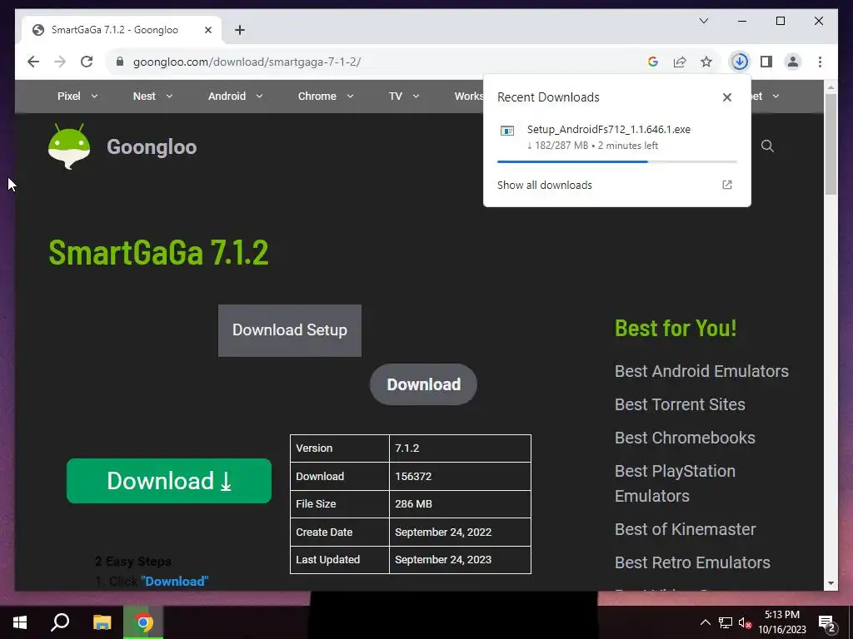Toggle the Chrome downloads toolbar icon
The height and width of the screenshot is (639, 853).
[740, 62]
